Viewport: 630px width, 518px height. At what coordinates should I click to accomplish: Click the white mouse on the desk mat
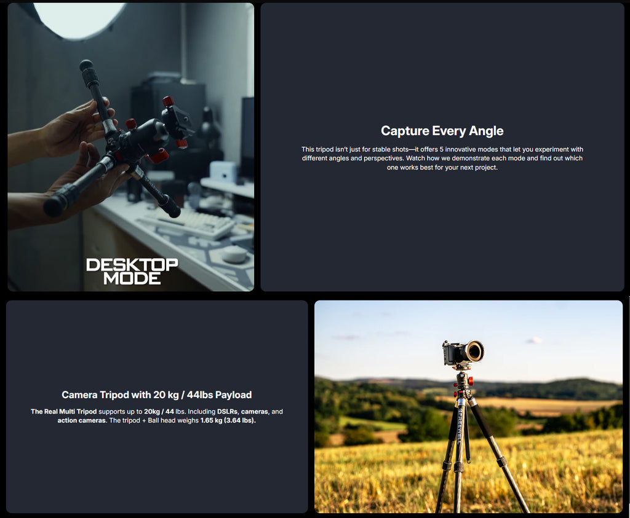[234, 254]
